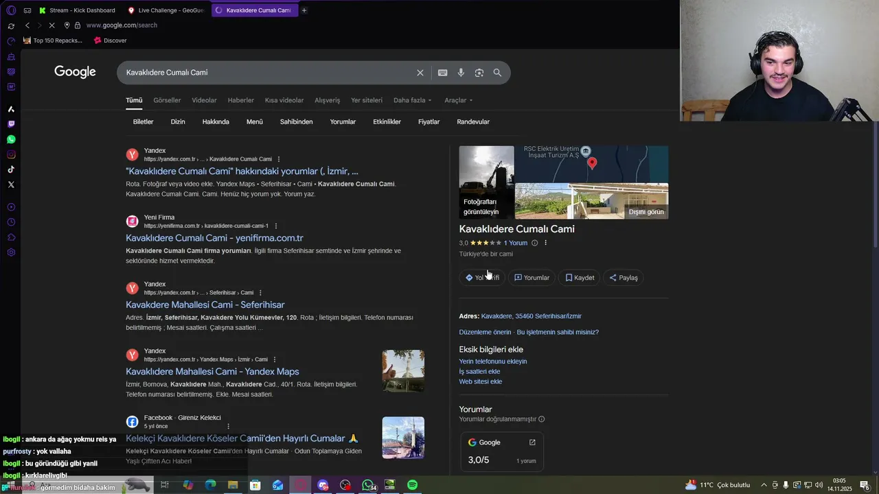
Task: Go back with the browser back arrow
Action: tap(27, 25)
